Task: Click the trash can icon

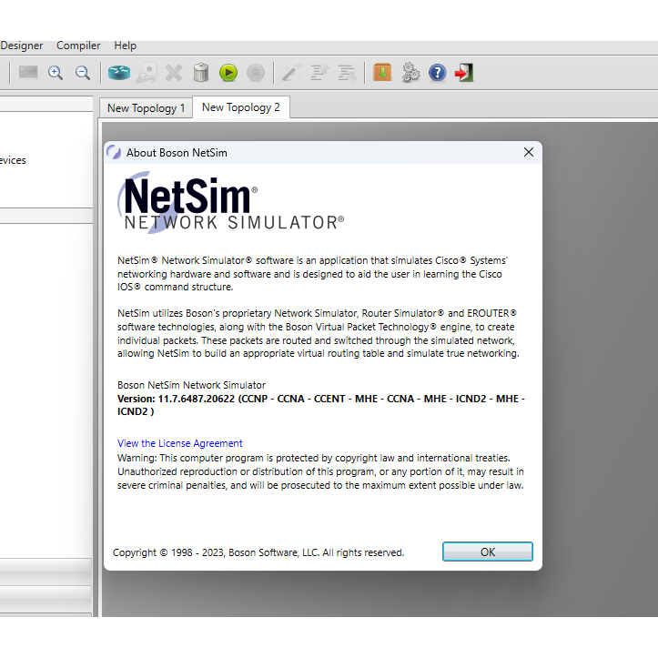Action: click(x=201, y=73)
